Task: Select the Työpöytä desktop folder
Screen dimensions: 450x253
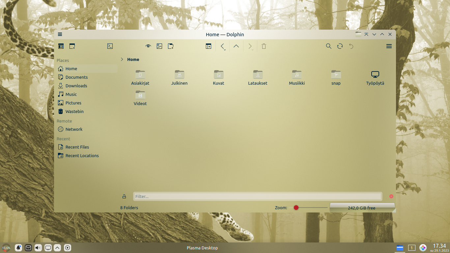Action: (x=375, y=77)
